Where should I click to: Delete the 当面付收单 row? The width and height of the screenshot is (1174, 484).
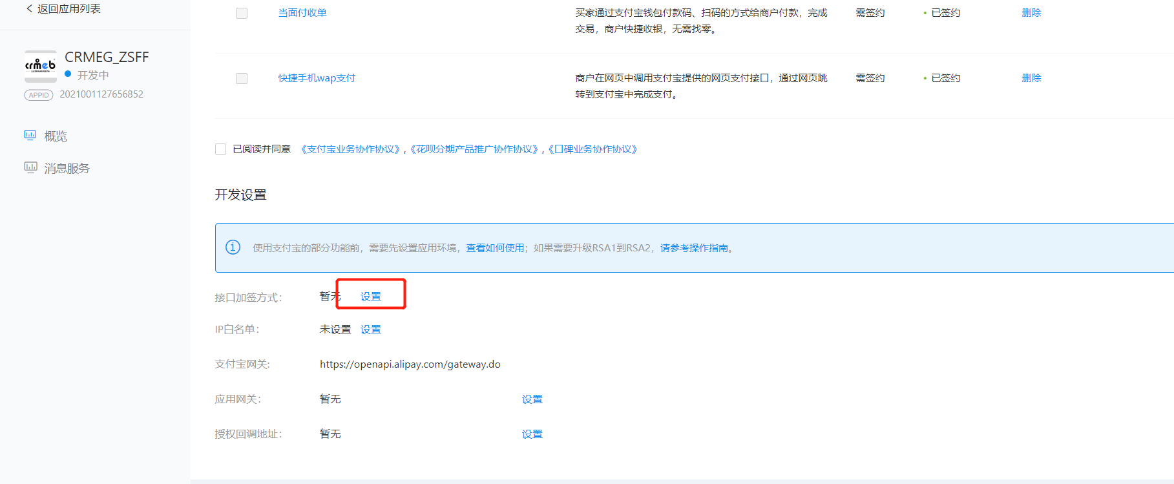click(x=1031, y=13)
